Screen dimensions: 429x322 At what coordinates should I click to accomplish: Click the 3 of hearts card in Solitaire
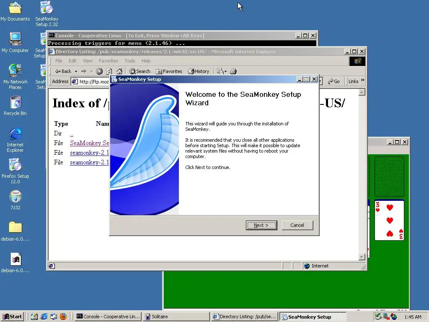click(x=389, y=220)
